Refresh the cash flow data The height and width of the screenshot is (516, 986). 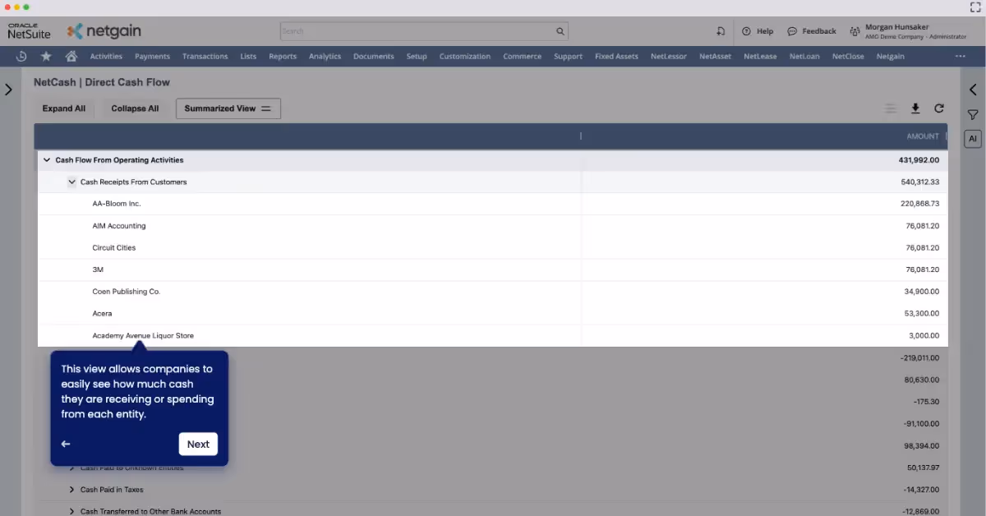[939, 108]
